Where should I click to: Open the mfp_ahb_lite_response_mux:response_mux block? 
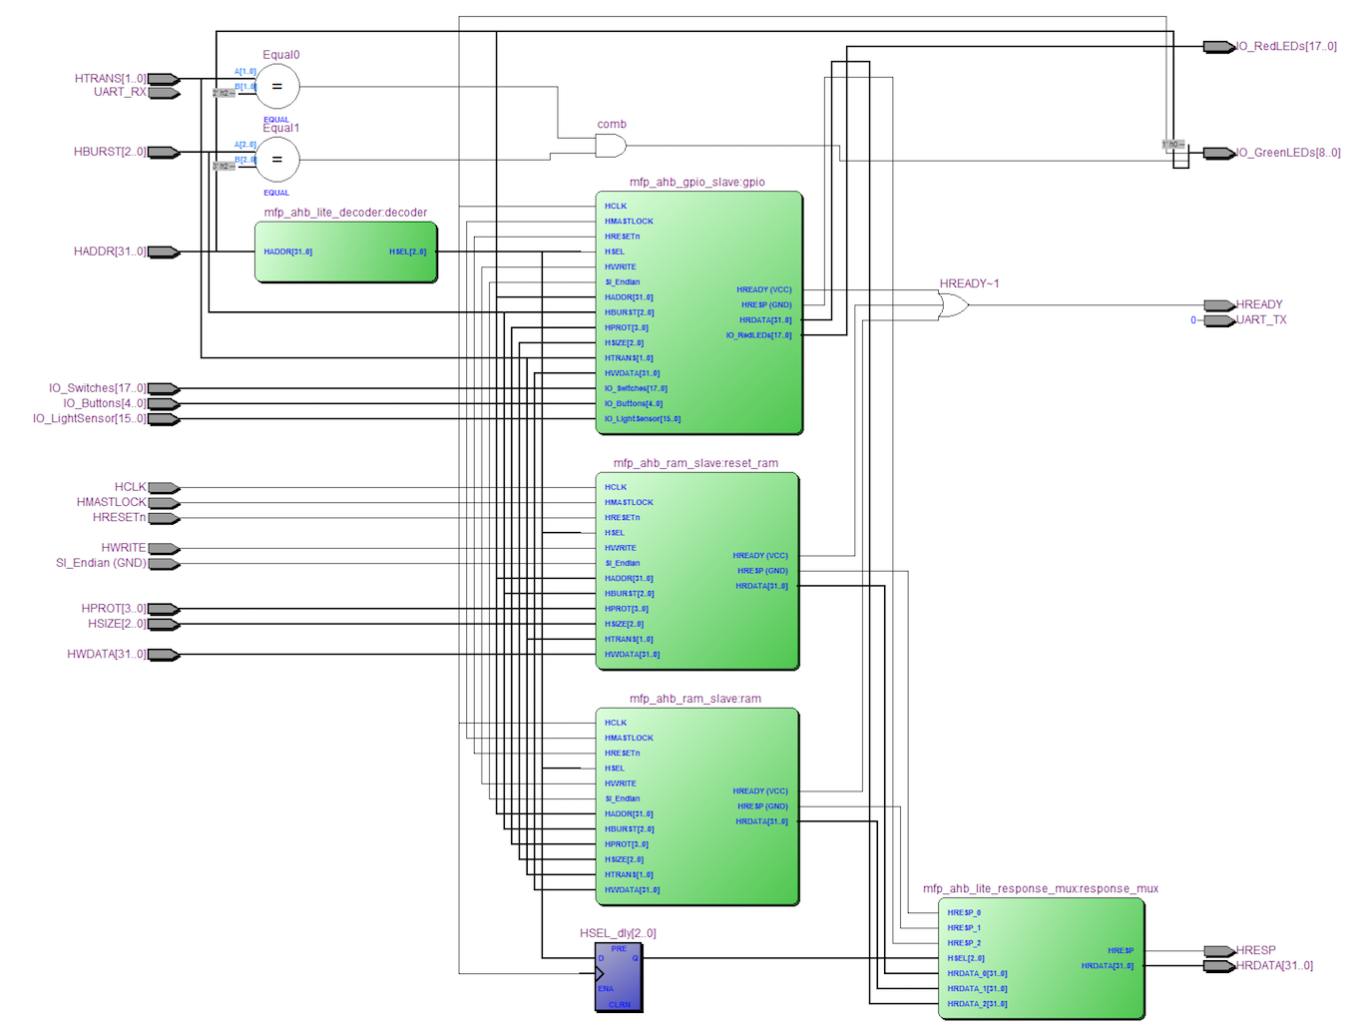1042,959
